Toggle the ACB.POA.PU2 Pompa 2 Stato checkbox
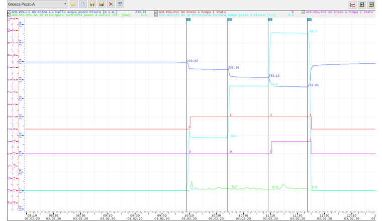 click(x=303, y=12)
